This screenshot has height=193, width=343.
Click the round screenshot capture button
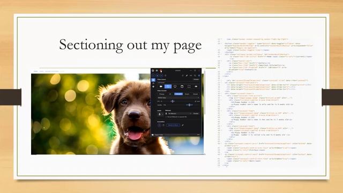tap(159, 125)
